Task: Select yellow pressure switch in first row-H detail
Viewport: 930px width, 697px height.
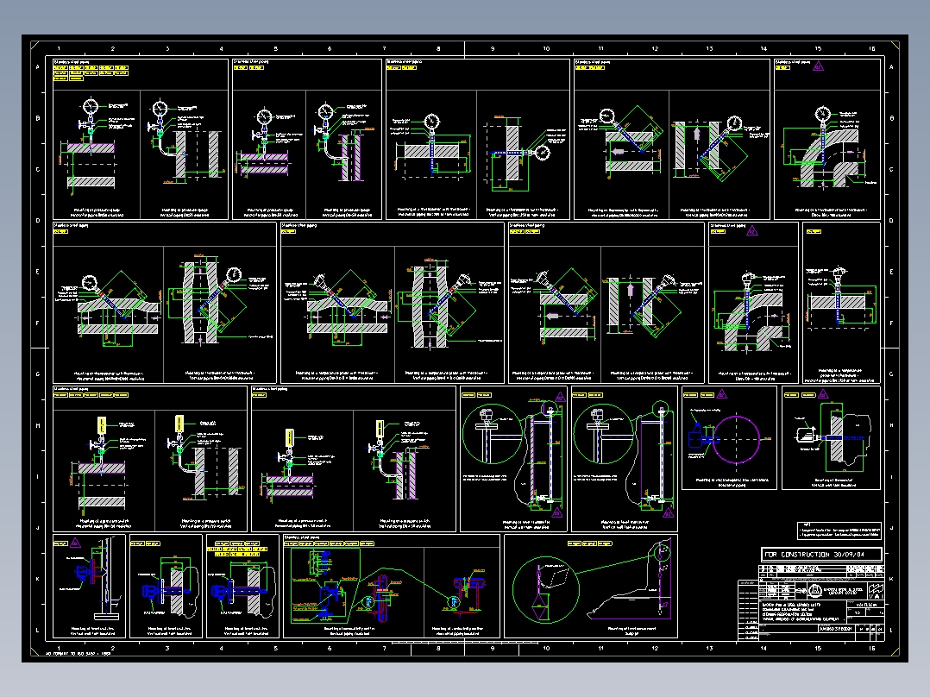Action: [x=102, y=425]
